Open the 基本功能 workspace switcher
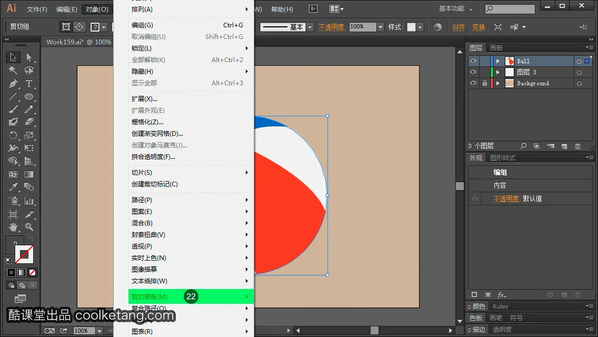Screen dimensions: 598x337 455,8
